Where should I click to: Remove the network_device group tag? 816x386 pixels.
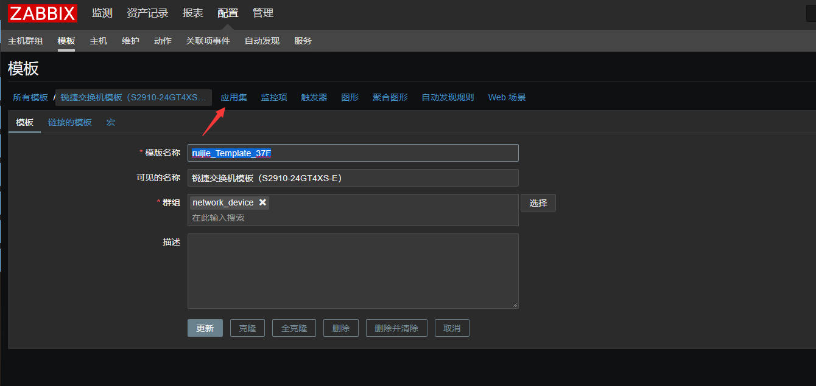pos(262,202)
